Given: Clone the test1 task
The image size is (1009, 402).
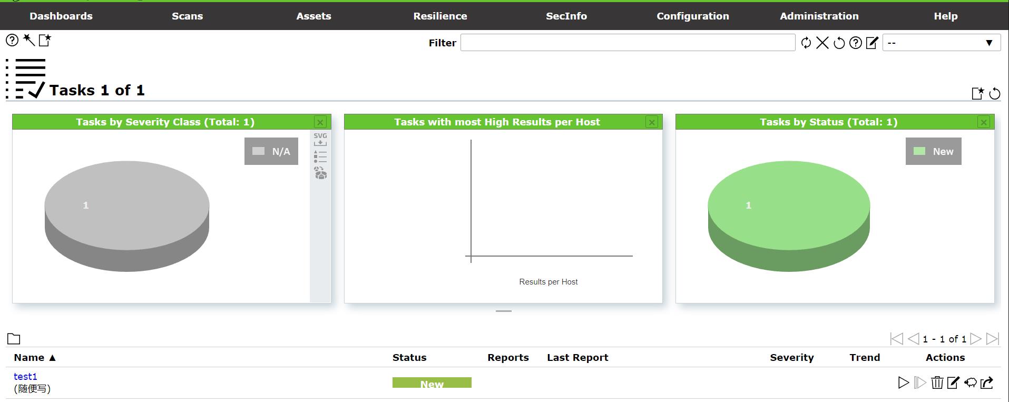Looking at the screenshot, I should pos(970,383).
